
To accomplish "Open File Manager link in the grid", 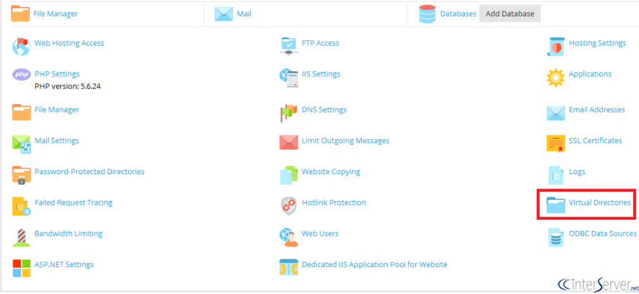I will (57, 110).
